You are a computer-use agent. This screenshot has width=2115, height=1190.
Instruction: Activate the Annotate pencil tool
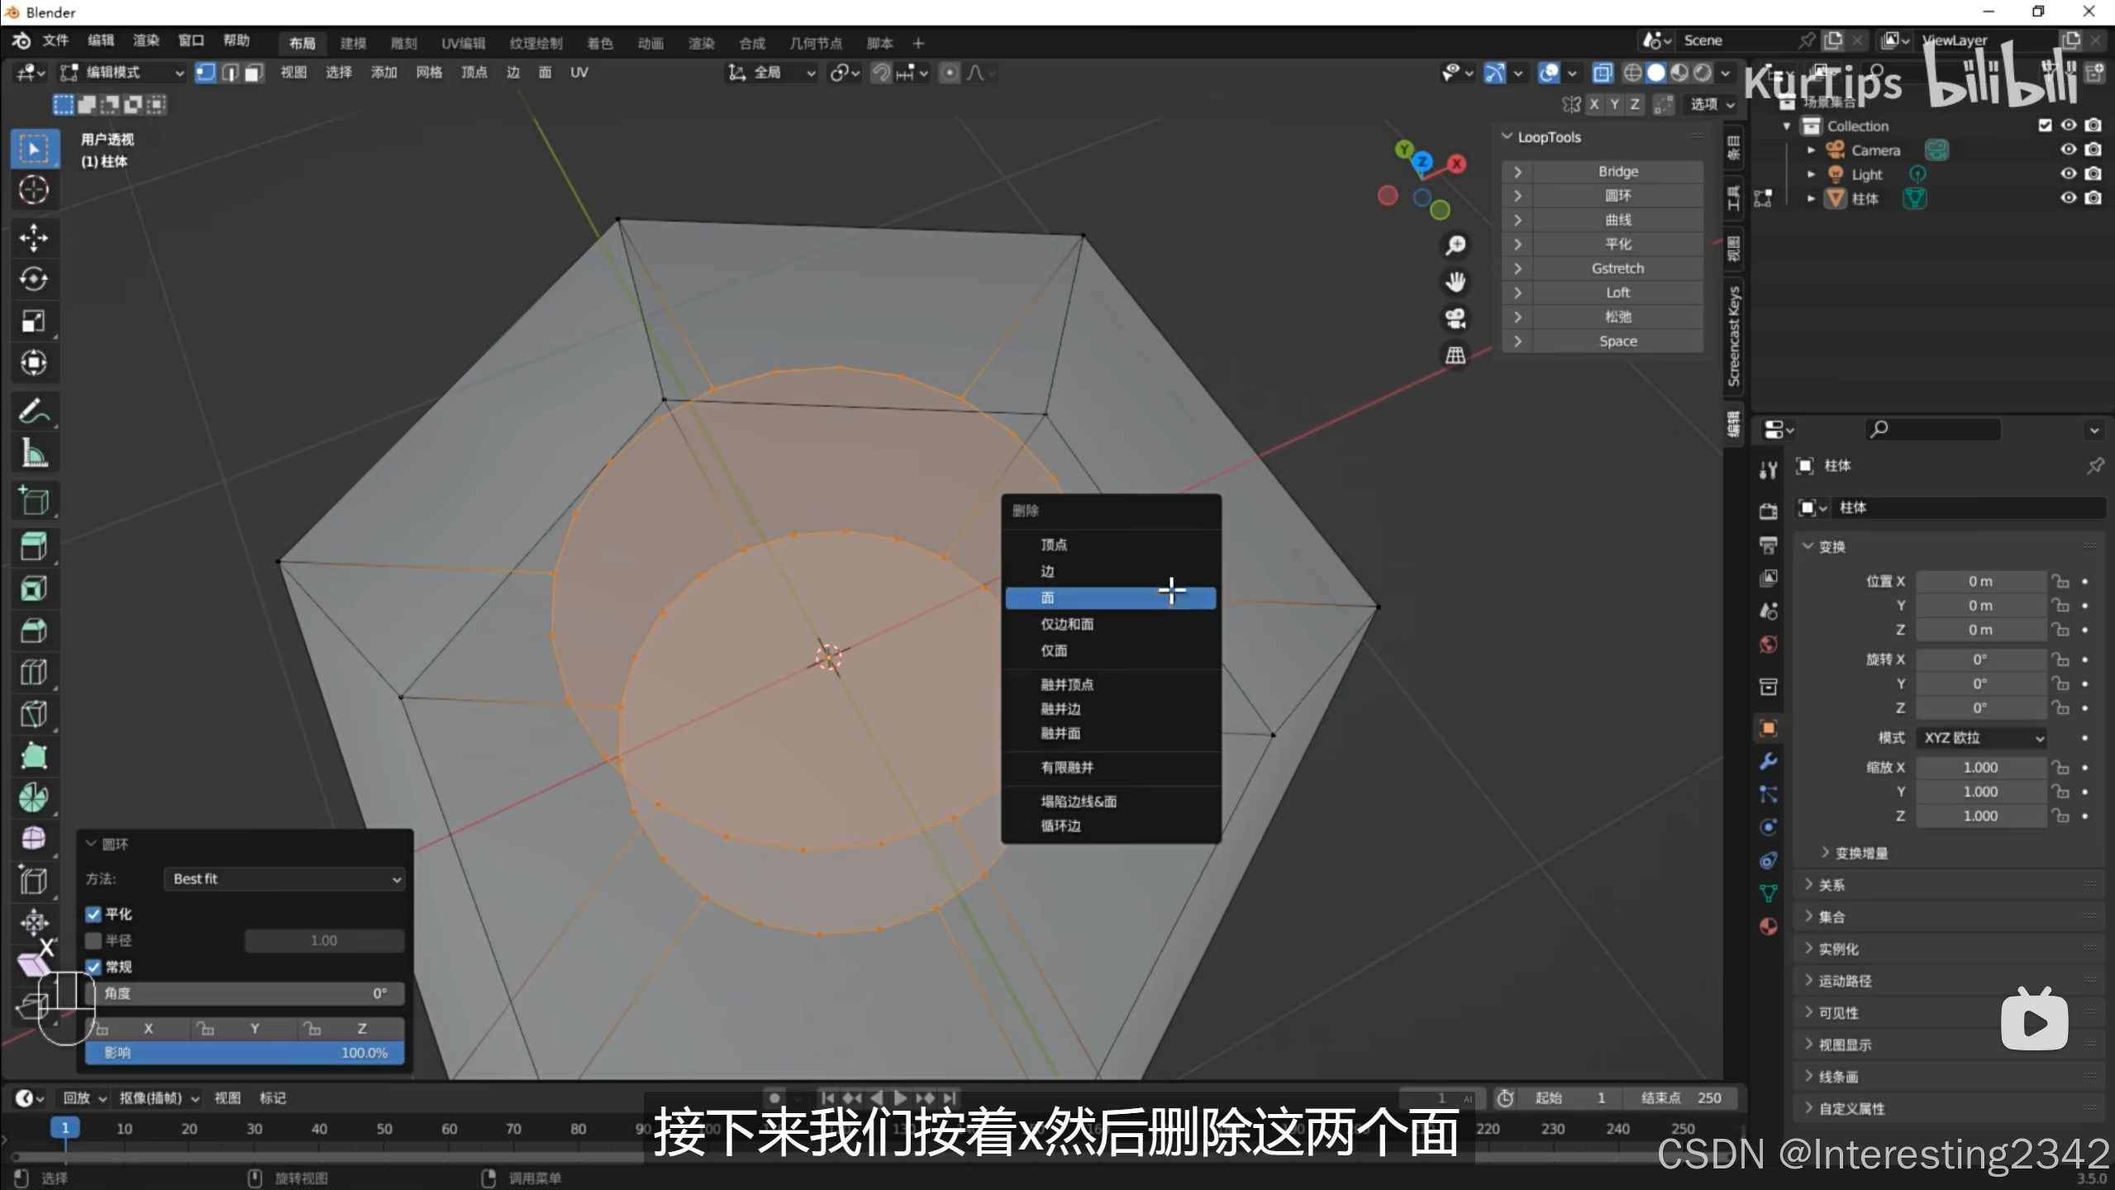pos(33,411)
